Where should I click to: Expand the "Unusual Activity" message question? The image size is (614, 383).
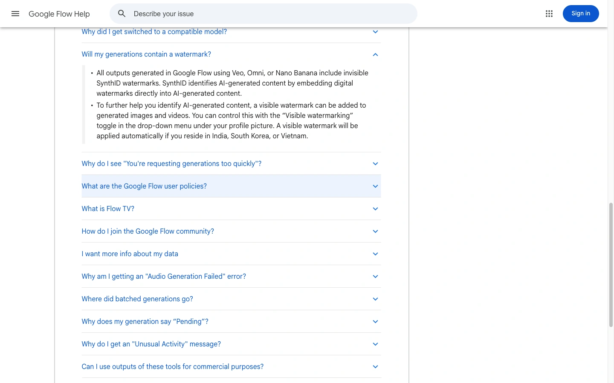pos(231,344)
